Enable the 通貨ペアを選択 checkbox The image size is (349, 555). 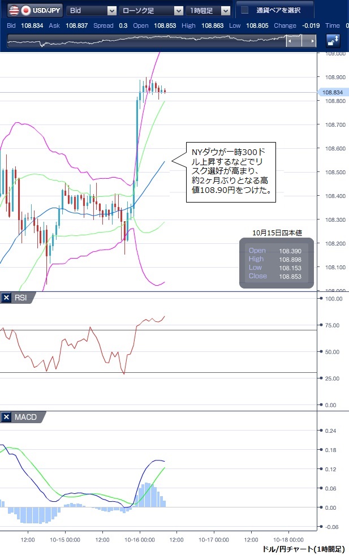(x=244, y=10)
